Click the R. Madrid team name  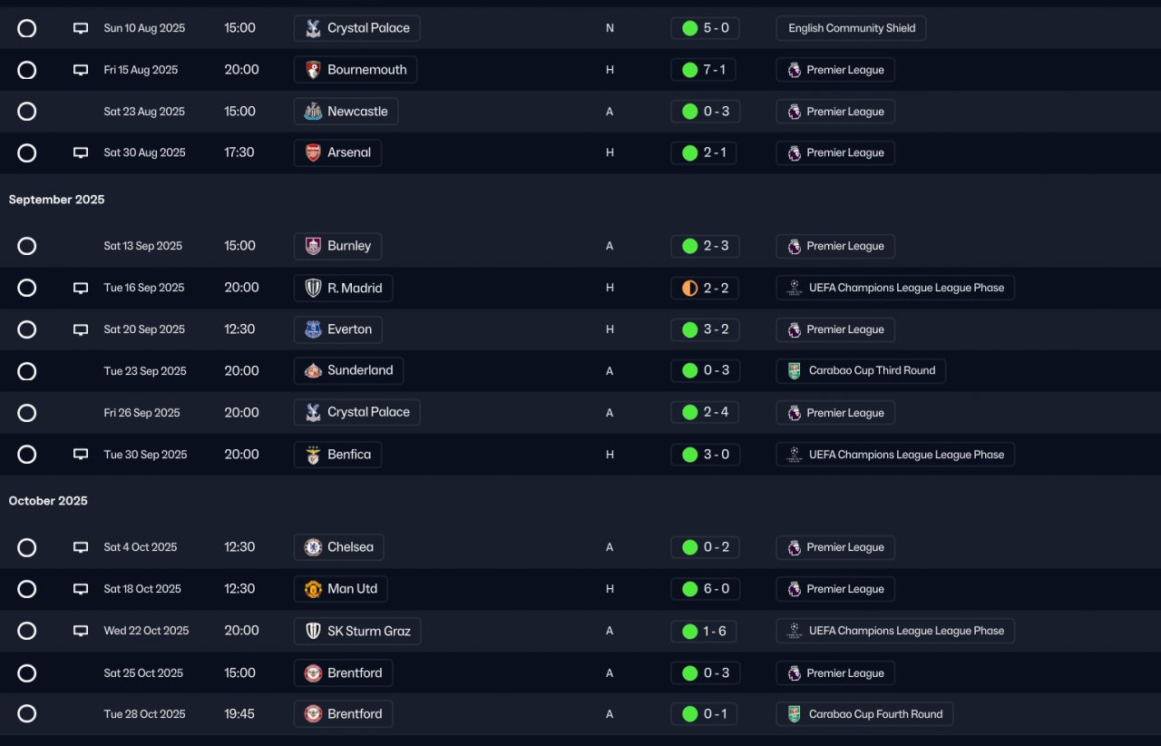(355, 288)
